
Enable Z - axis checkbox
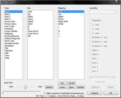[x=91, y=33]
